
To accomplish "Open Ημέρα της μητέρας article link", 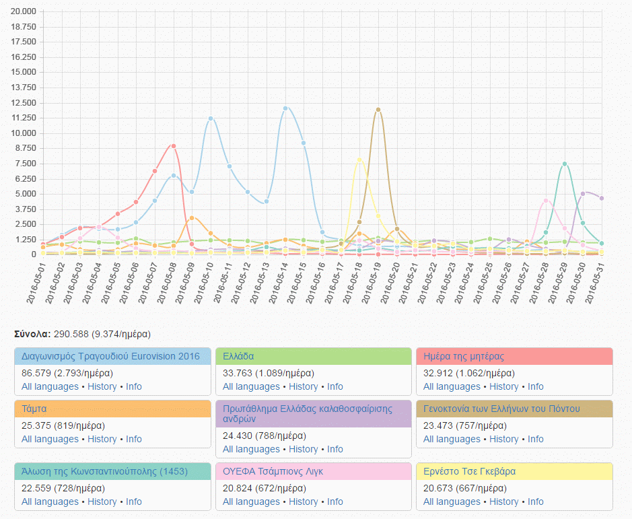I will pos(464,356).
